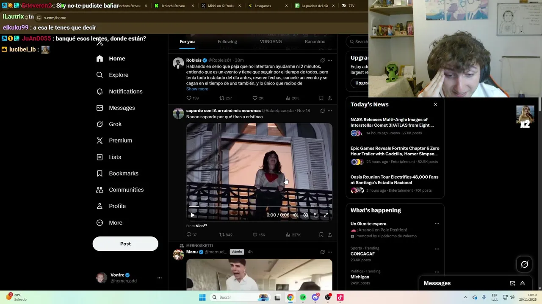
Task: Share the Robleis post
Action: coord(330,98)
